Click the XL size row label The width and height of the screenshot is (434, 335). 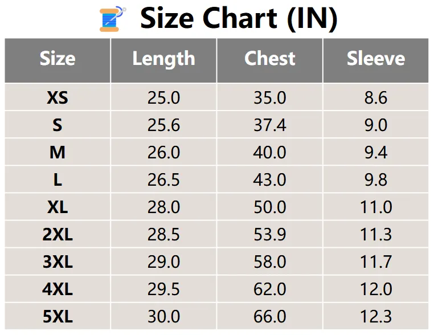58,207
